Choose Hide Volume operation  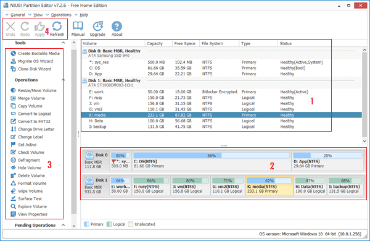(x=26, y=167)
